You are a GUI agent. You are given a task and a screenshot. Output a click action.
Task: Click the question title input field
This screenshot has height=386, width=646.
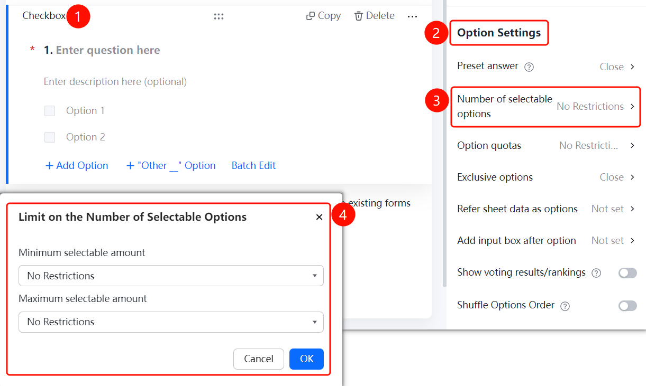108,50
